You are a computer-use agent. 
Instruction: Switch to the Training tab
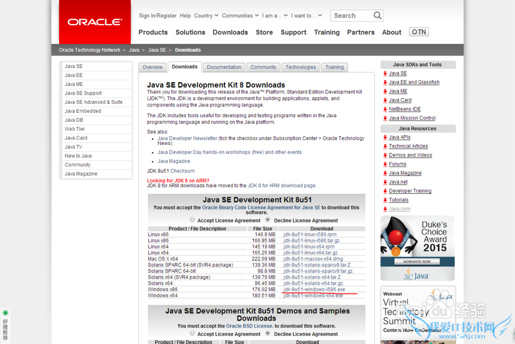[x=335, y=67]
